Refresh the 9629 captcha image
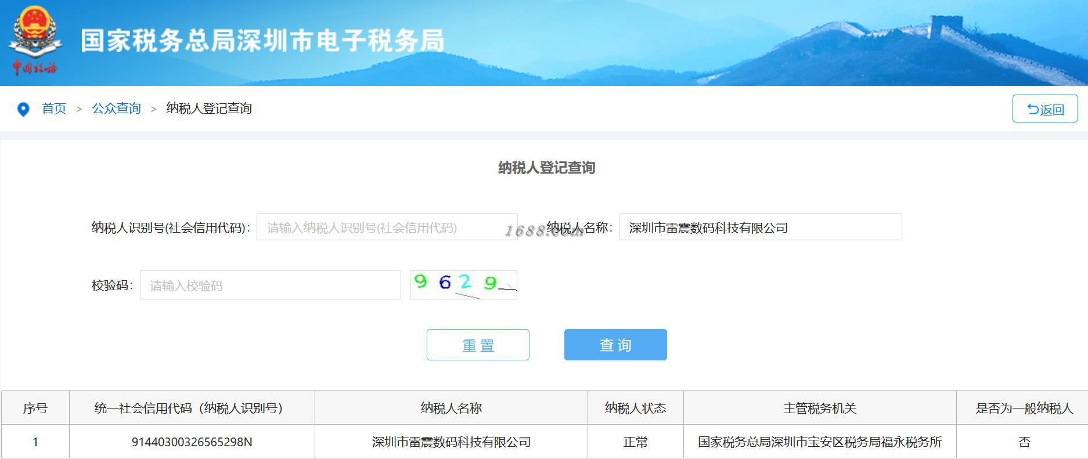The width and height of the screenshot is (1088, 459). click(x=463, y=285)
